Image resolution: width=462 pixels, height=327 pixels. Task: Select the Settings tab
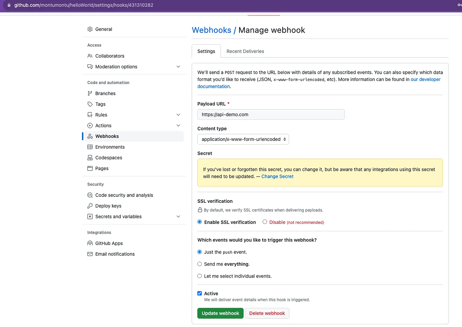pyautogui.click(x=206, y=51)
